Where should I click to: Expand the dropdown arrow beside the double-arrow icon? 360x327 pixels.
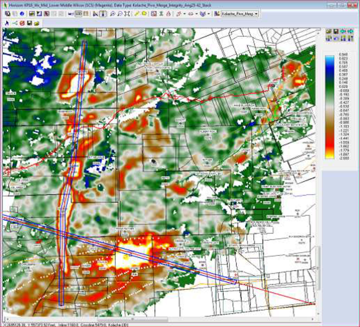click(196, 14)
